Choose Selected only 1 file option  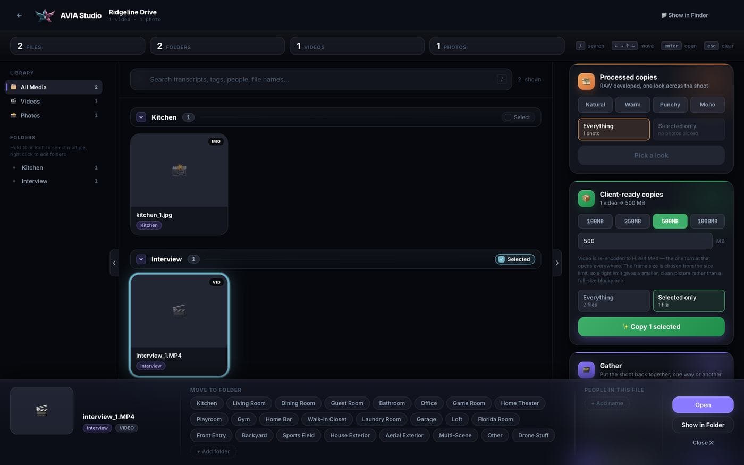(689, 301)
